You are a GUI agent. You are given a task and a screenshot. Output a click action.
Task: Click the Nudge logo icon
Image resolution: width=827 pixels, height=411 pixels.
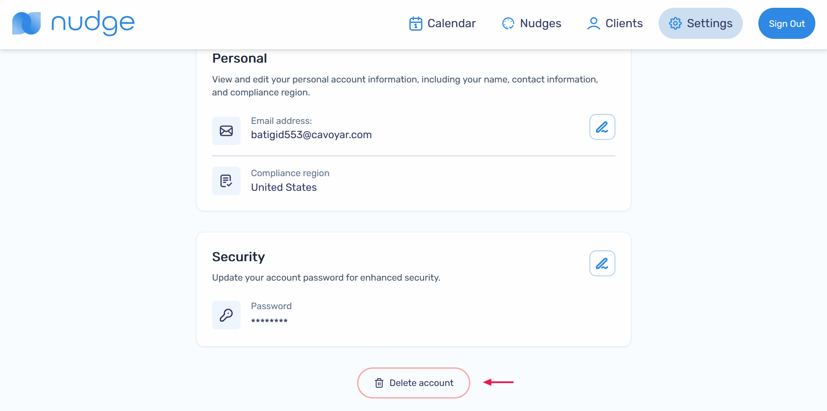coord(26,23)
